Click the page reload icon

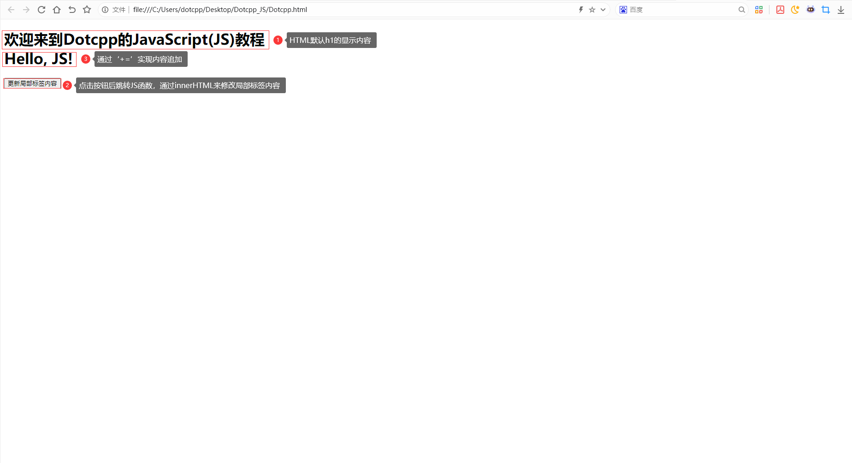[41, 9]
